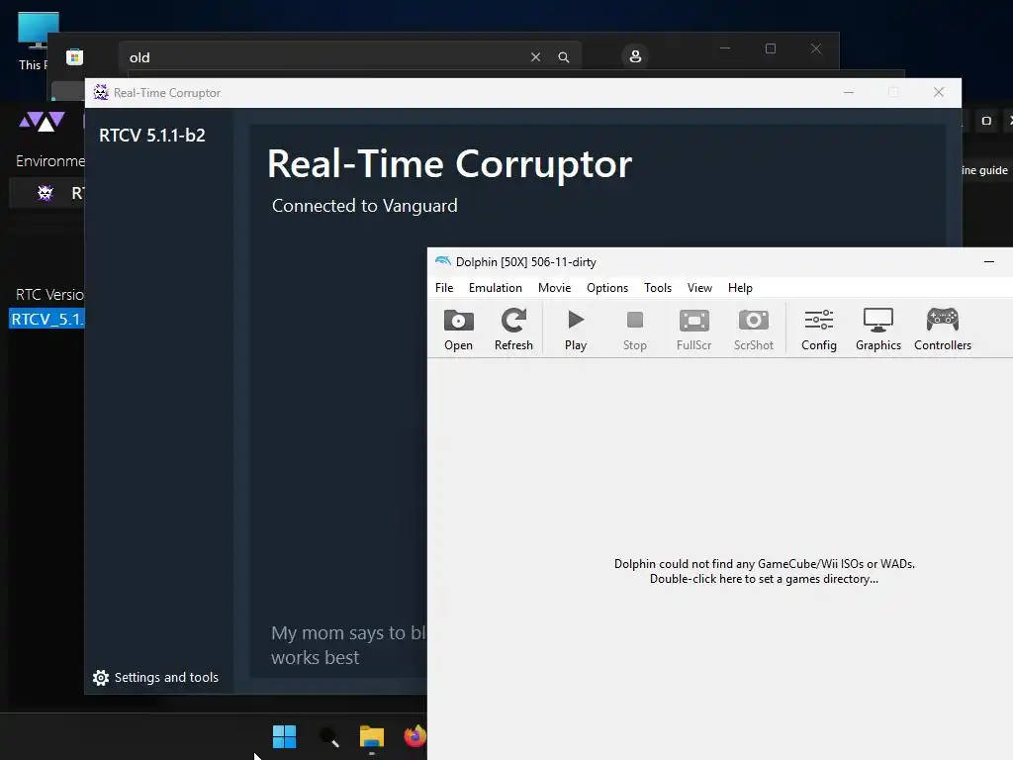Click the Real-Time Corruptor window title icon
This screenshot has width=1013, height=760.
[101, 92]
